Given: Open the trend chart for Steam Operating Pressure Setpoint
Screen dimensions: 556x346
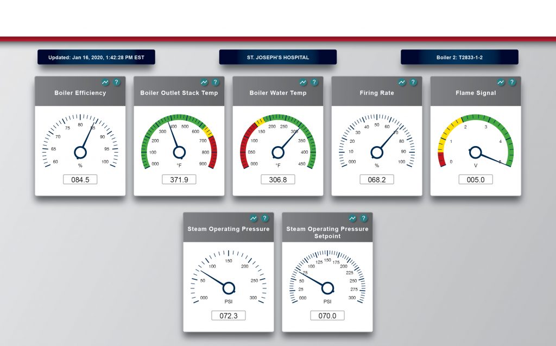Looking at the screenshot, I should pos(352,218).
